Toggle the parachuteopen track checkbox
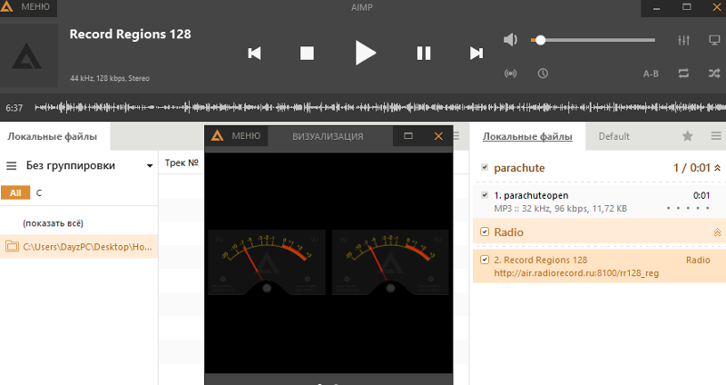Screen dimensions: 726x385 point(485,195)
